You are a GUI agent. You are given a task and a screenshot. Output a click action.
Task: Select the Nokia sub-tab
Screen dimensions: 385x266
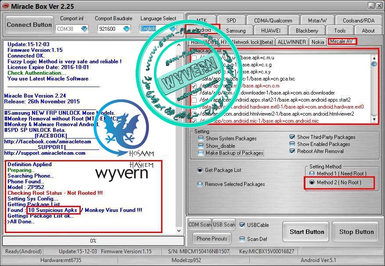[x=318, y=42]
